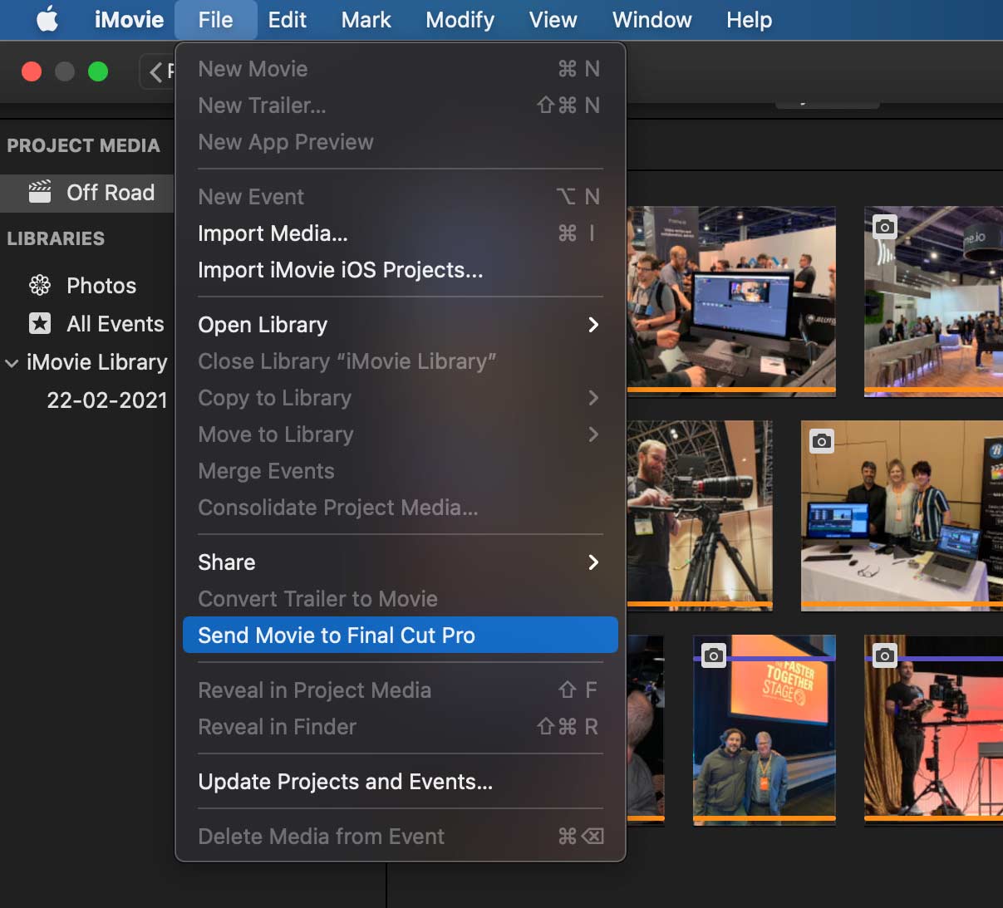
Task: Click the PROJECT MEDIA header
Action: 83,145
